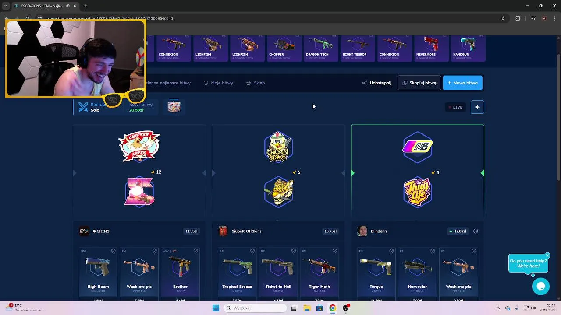Open the NEVERMORE live drop
This screenshot has width=561, height=315.
(431, 49)
